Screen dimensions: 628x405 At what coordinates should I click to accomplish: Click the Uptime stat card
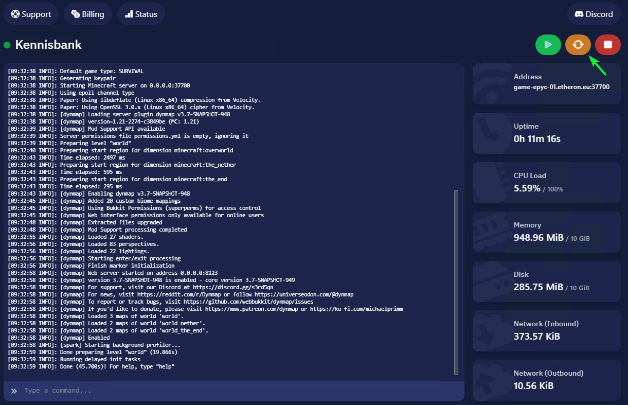[546, 133]
